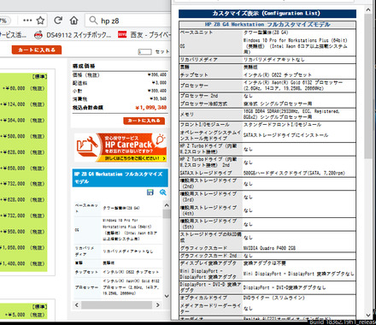Go to the browser home page
Image resolution: width=376 pixels, height=325 pixels.
pos(74,21)
